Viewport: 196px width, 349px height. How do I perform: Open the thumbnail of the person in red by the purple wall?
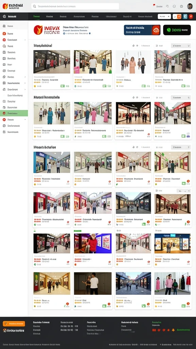tap(93, 243)
